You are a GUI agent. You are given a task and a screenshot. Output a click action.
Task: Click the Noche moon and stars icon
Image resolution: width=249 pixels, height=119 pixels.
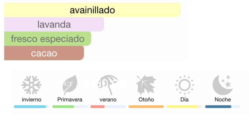223,85
